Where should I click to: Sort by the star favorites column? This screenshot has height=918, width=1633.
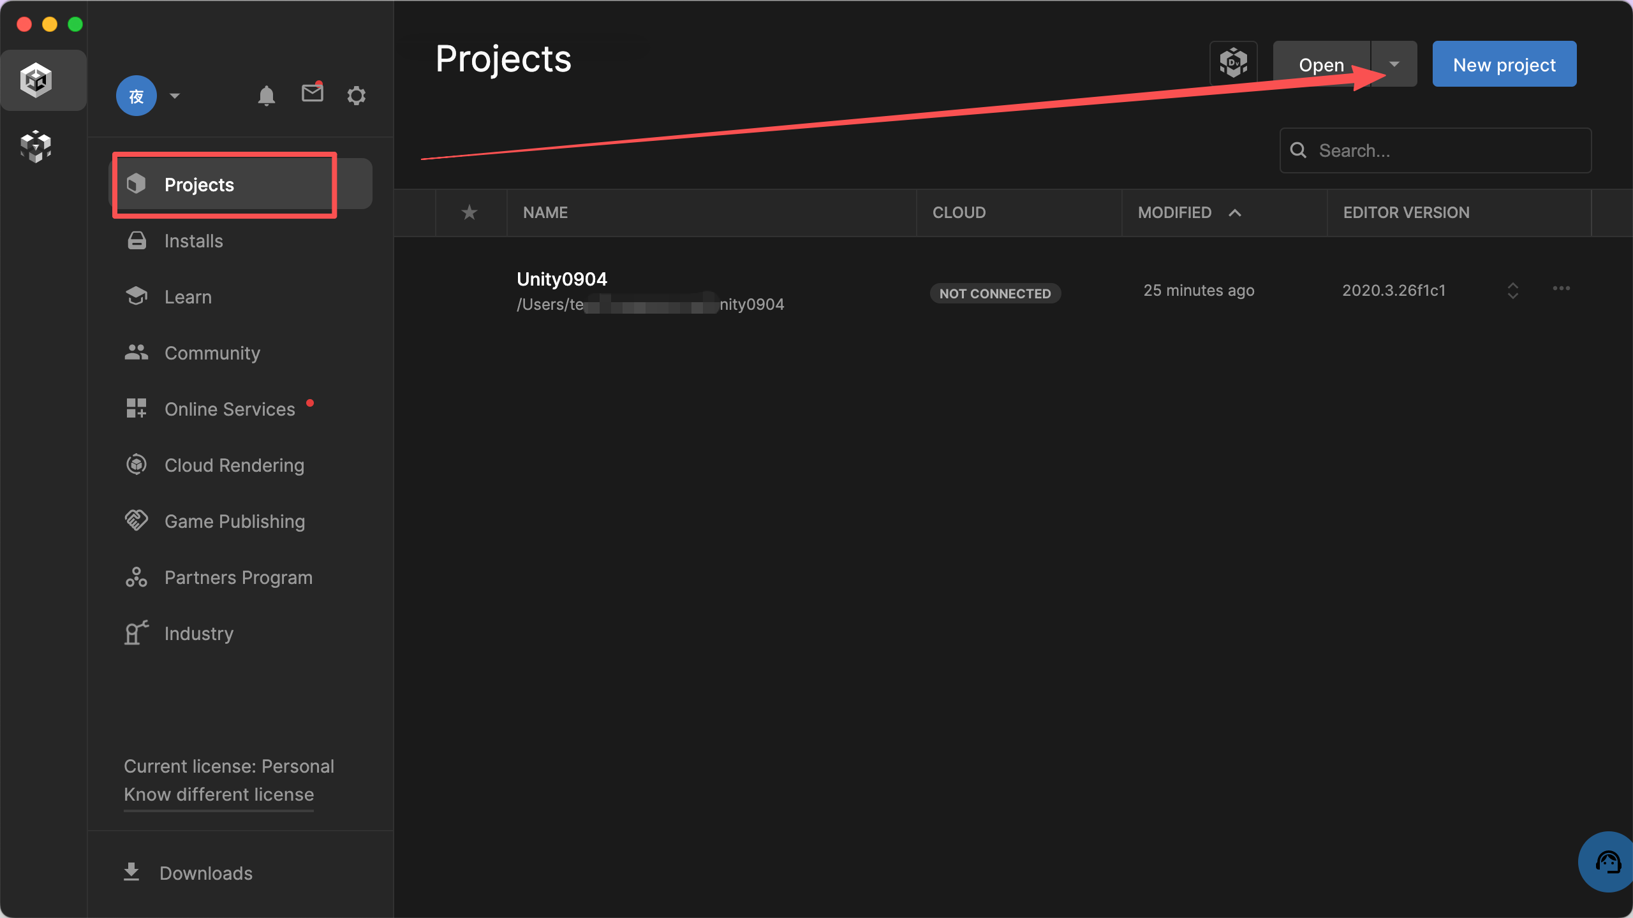point(469,212)
